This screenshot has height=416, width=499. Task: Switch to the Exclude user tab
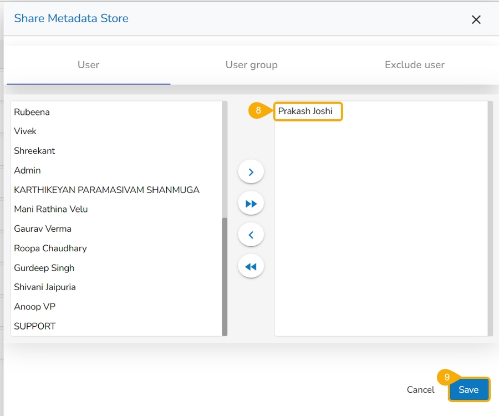414,65
